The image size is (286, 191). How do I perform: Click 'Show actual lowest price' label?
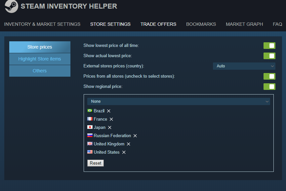pyautogui.click(x=107, y=56)
